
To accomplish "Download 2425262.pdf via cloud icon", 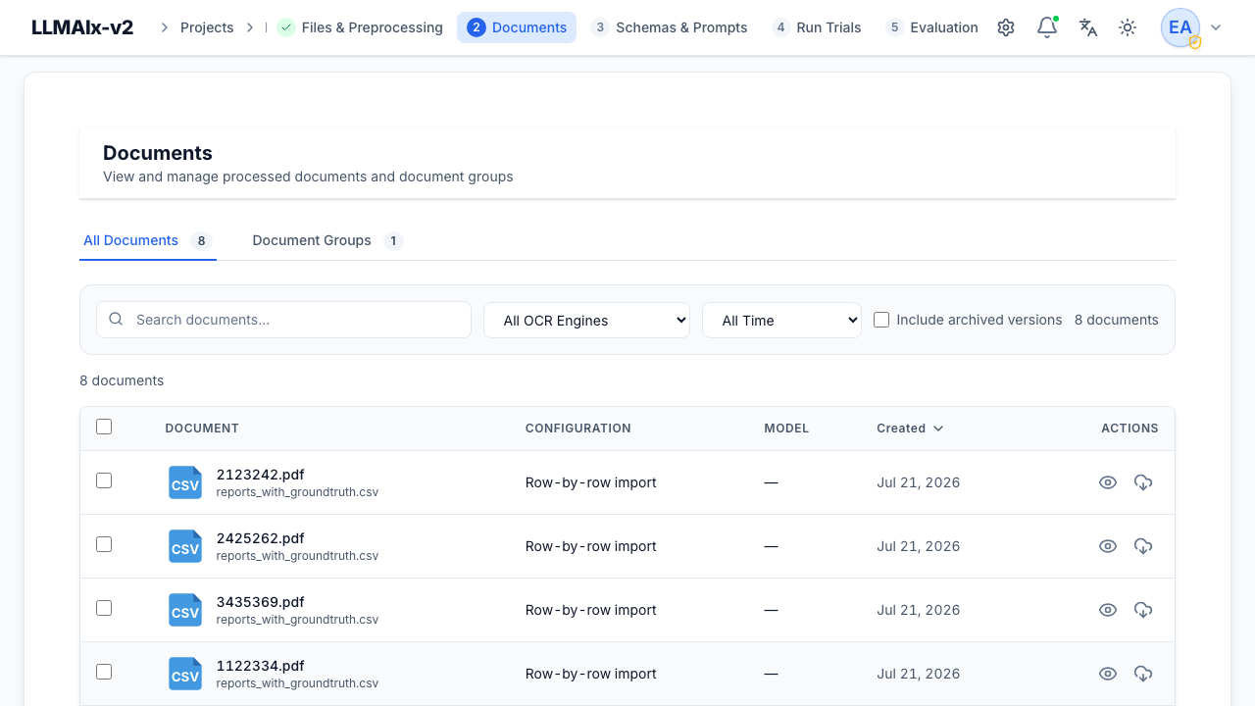I will (1143, 546).
